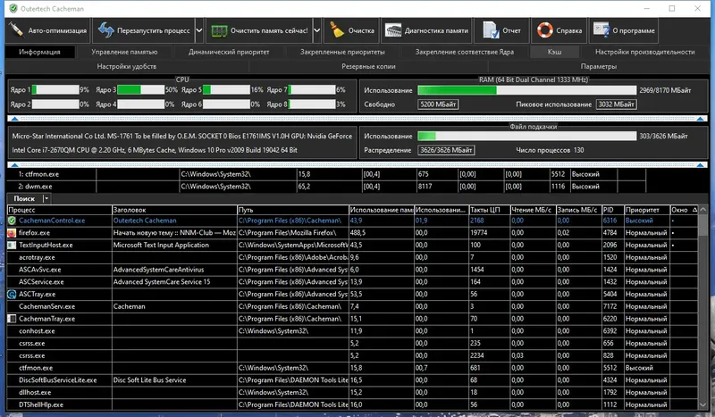Select pinned row 1: ctfmon.exe

tap(326, 174)
